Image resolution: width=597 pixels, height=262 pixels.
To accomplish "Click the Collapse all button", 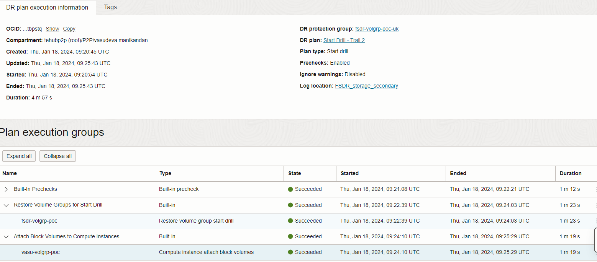I will [x=57, y=156].
